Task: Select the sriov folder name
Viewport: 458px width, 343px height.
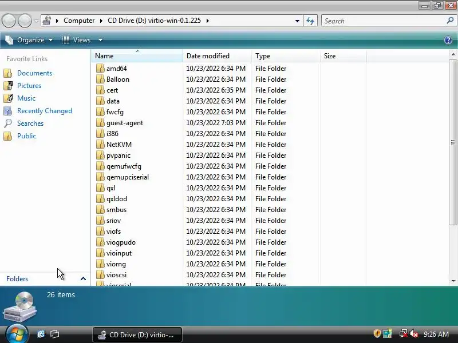Action: [113, 221]
